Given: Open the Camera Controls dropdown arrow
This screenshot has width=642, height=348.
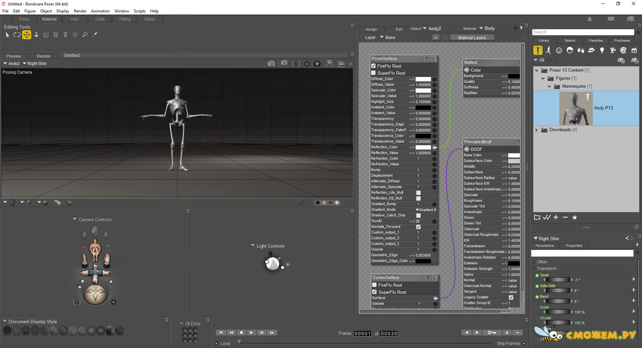Looking at the screenshot, I should 75,220.
